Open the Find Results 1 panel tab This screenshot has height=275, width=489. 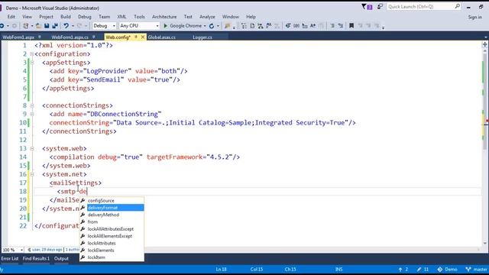(36, 258)
